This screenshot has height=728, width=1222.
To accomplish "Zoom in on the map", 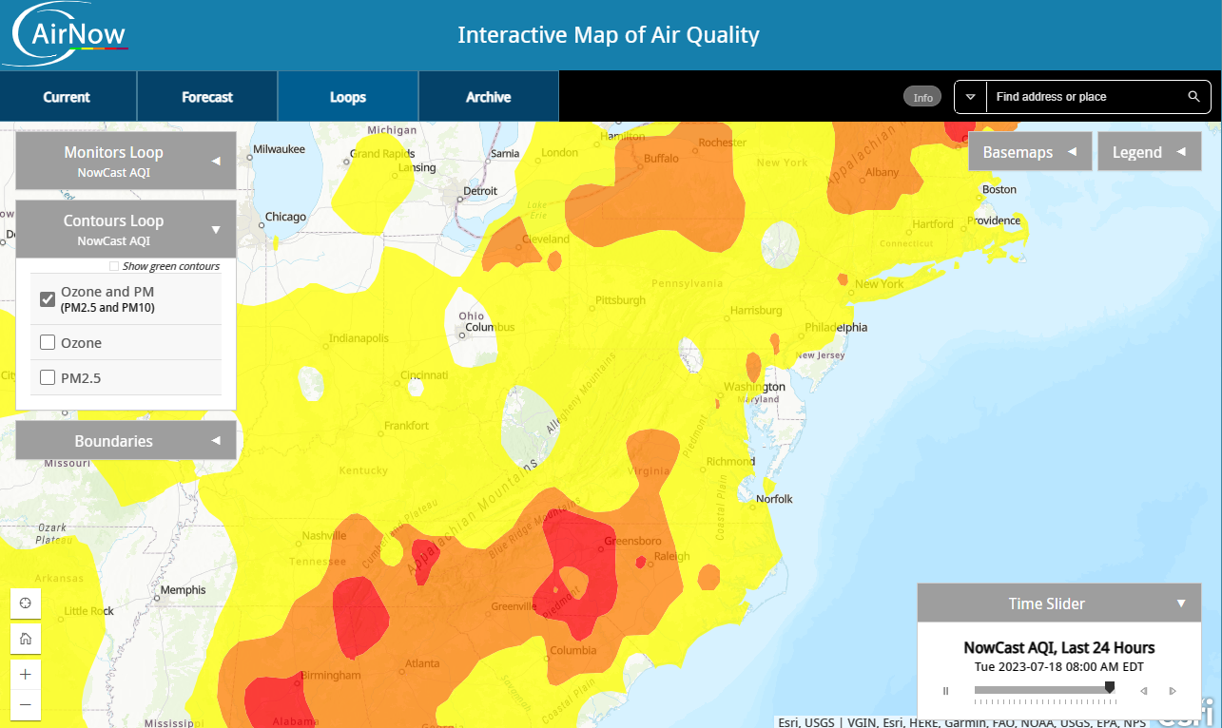I will (x=26, y=674).
